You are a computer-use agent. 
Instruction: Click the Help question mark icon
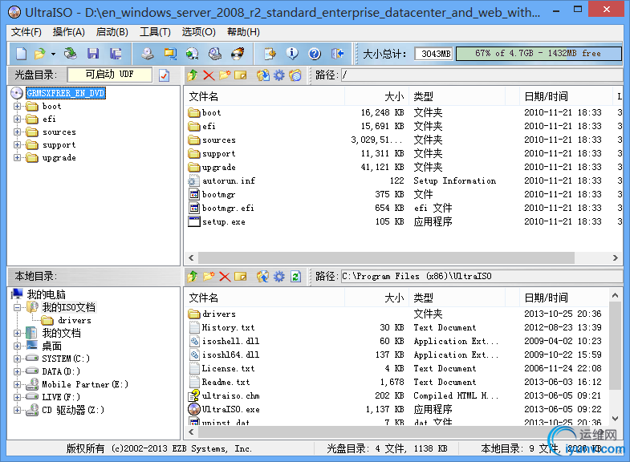(315, 54)
